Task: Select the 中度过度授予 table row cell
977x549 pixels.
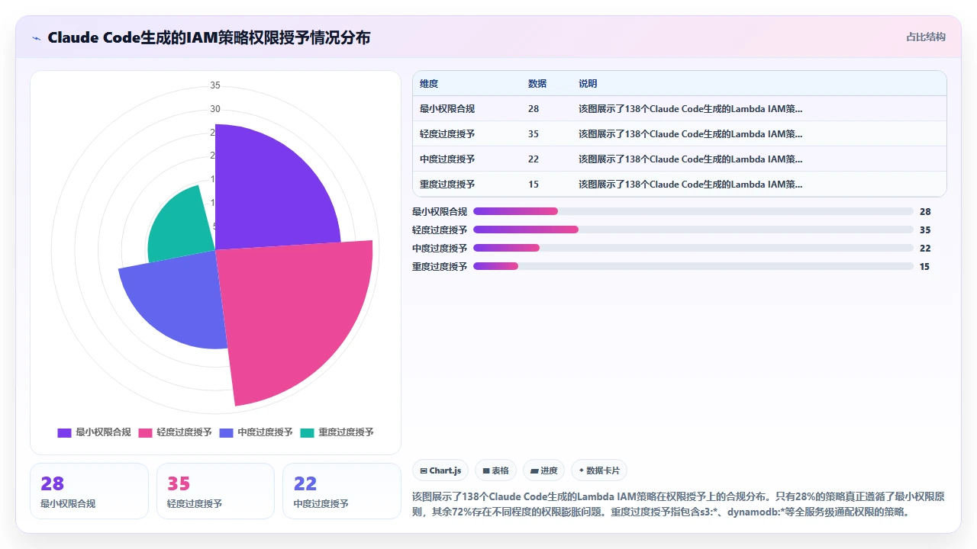Action: 447,159
